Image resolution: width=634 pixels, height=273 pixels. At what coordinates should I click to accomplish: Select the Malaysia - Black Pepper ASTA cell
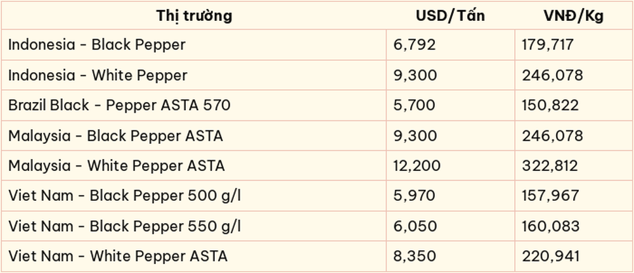point(194,136)
